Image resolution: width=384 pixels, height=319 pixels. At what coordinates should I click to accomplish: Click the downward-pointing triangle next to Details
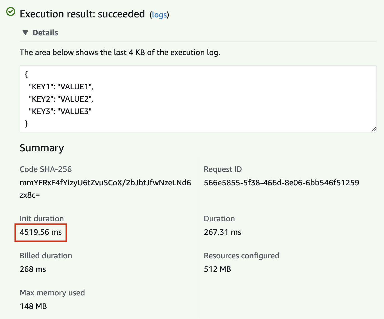26,33
